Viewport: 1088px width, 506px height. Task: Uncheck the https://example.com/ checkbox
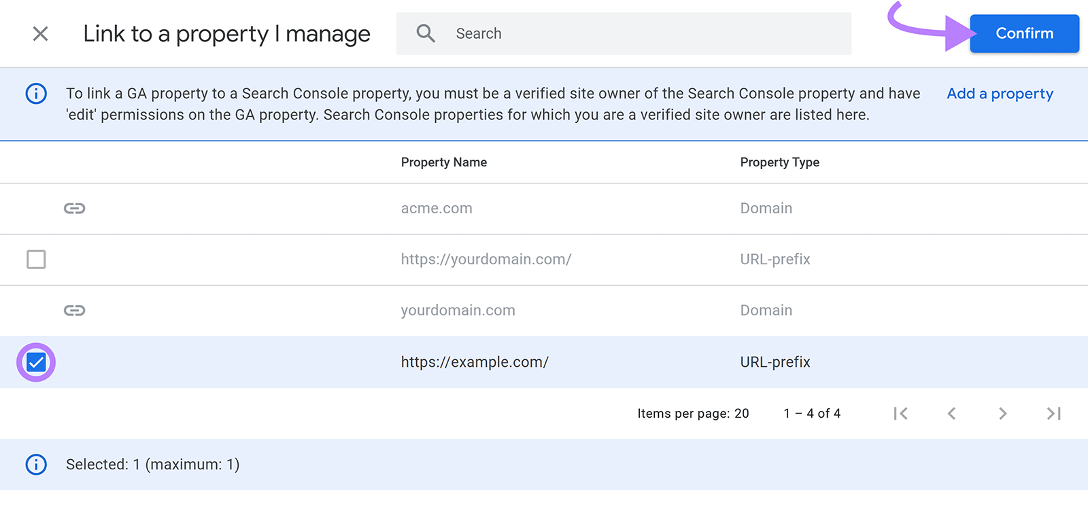pos(36,363)
